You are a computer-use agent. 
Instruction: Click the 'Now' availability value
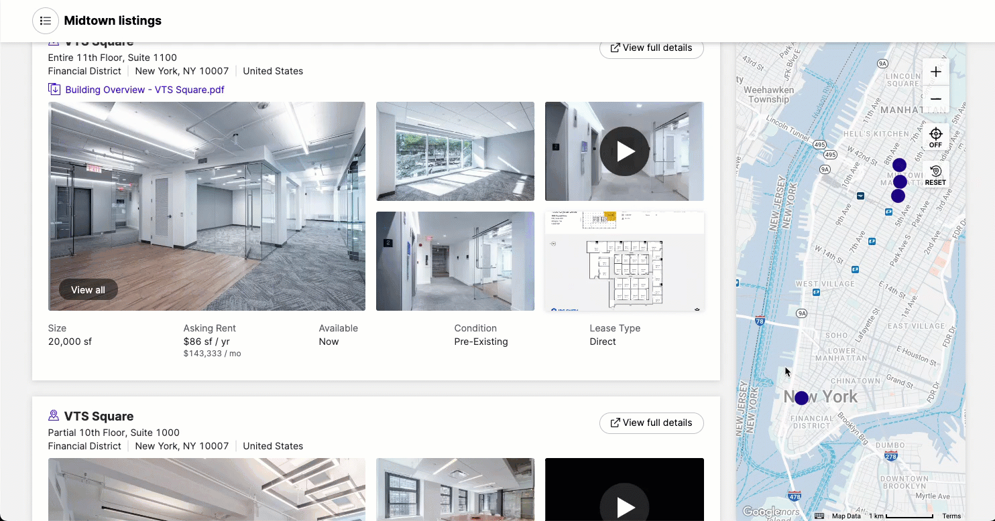click(329, 342)
